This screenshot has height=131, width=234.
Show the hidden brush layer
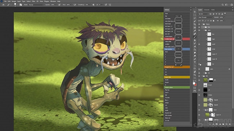tap(199, 85)
